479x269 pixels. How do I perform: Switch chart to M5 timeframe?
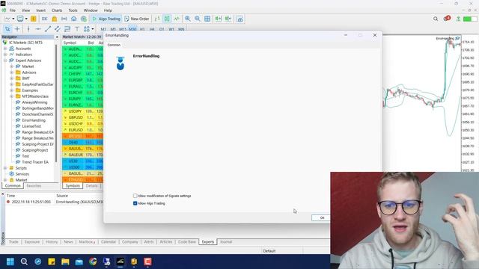click(113, 29)
